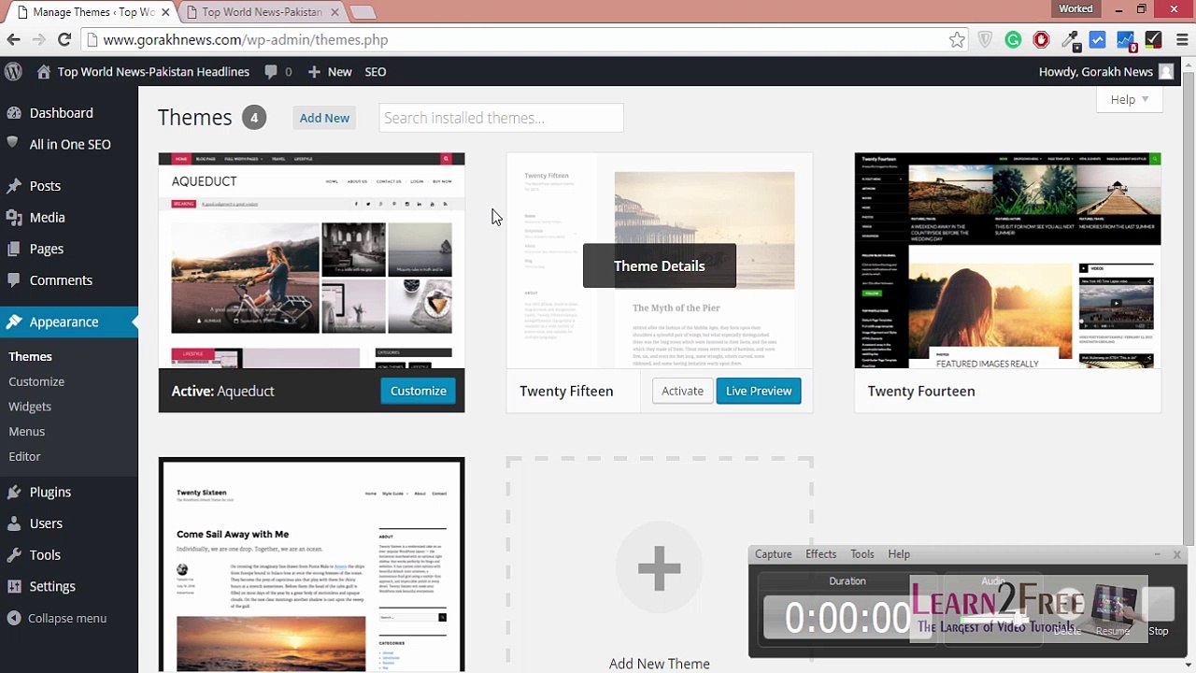Open the Grammarly extension icon
This screenshot has height=673, width=1196.
[x=1013, y=39]
